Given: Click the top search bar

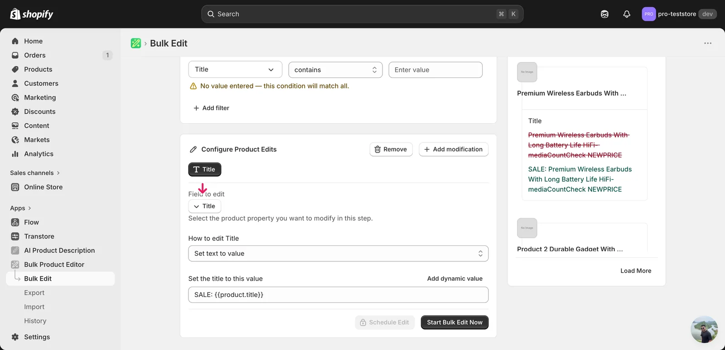Looking at the screenshot, I should (x=362, y=14).
